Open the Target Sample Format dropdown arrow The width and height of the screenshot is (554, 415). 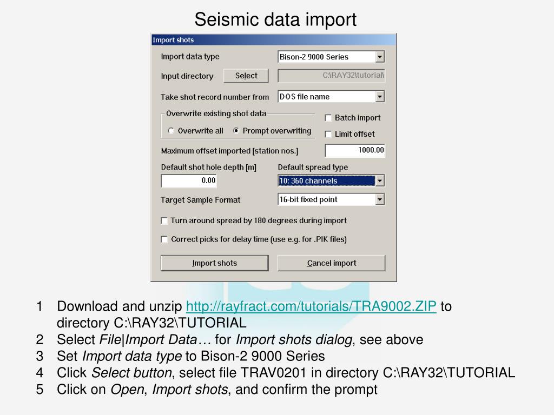380,200
